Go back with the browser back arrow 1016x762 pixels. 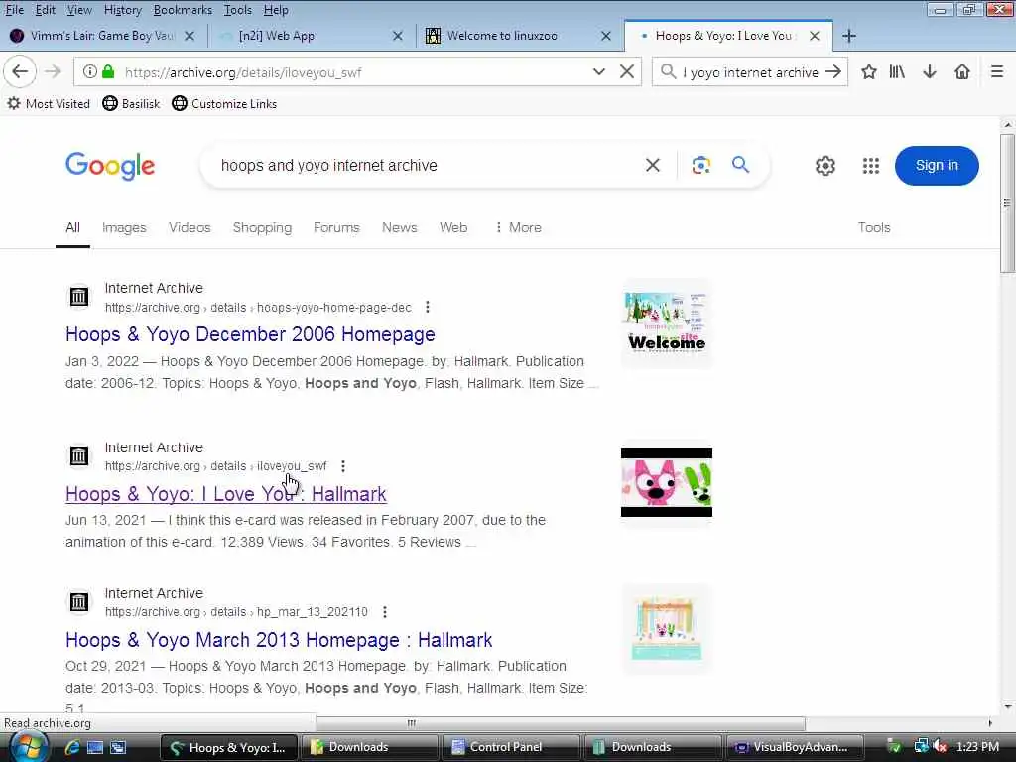click(20, 71)
